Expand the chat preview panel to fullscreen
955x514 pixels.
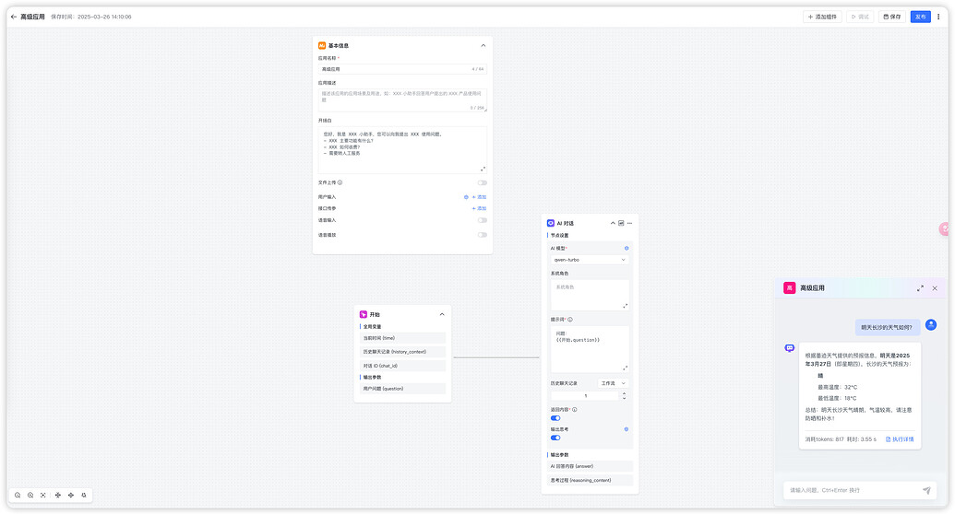click(920, 288)
